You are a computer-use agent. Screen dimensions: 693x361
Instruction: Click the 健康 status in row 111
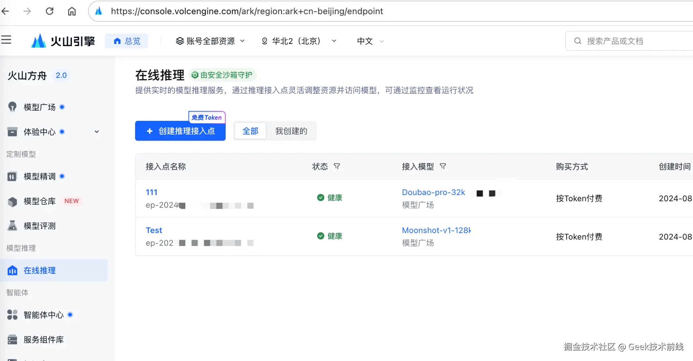pyautogui.click(x=330, y=198)
